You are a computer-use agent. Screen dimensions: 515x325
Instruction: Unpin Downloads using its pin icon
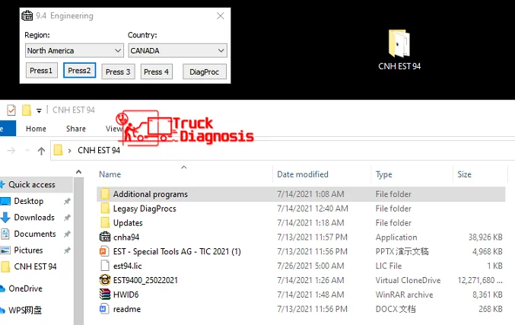click(x=68, y=218)
